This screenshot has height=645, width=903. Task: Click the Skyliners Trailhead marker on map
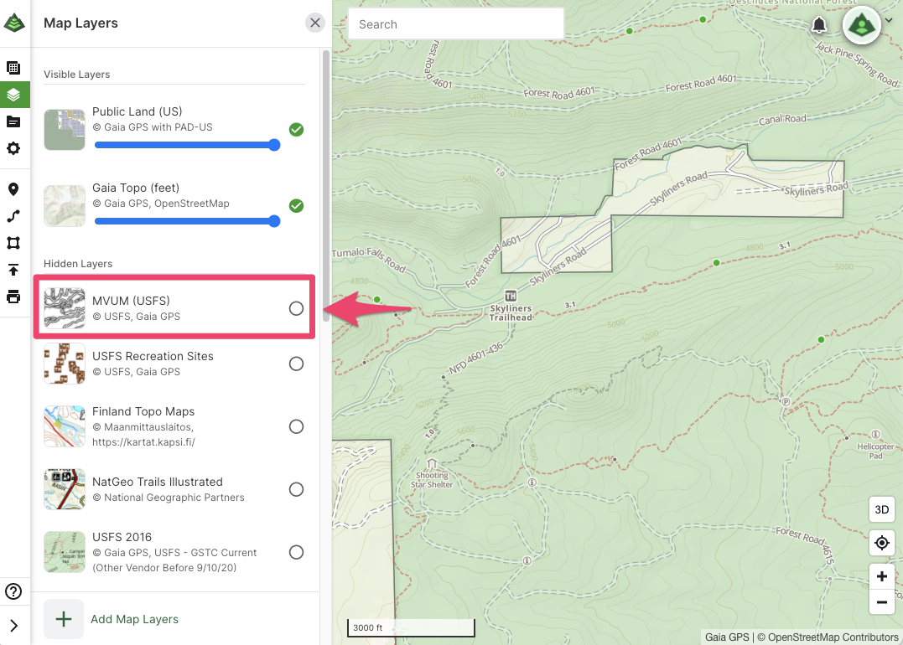tap(511, 297)
